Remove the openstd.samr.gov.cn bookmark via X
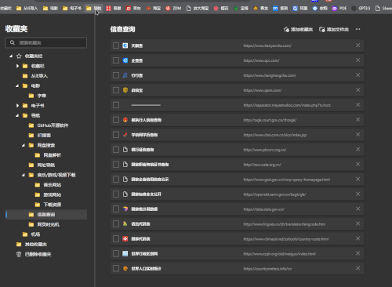 (358, 194)
